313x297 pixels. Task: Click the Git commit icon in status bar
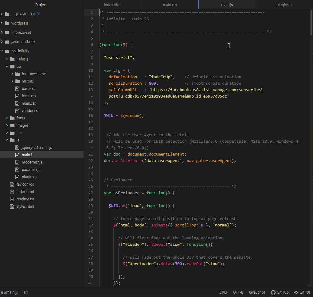point(296,292)
